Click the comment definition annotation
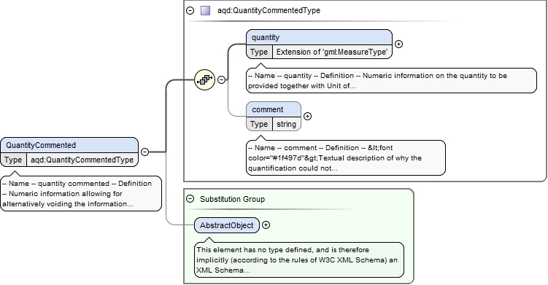Screen dimensions: 548x285 click(x=346, y=158)
